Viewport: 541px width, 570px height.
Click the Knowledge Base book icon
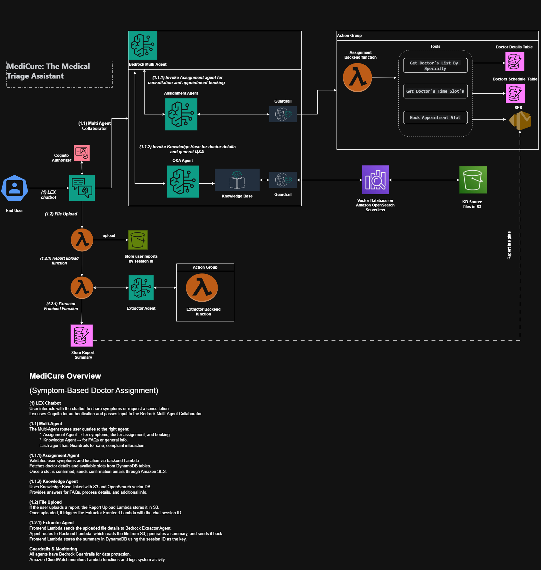tap(237, 180)
